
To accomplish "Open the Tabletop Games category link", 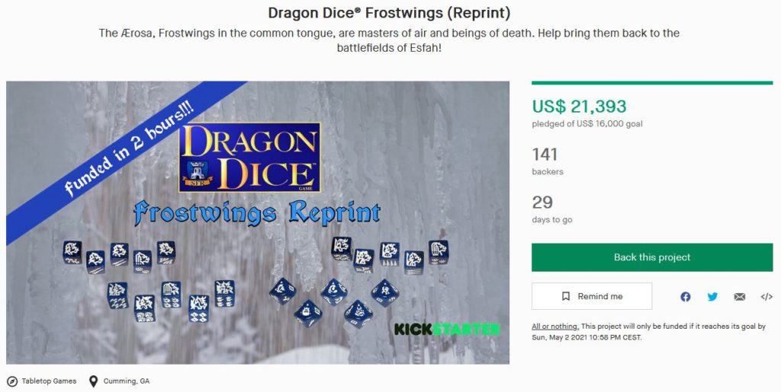I will [49, 381].
